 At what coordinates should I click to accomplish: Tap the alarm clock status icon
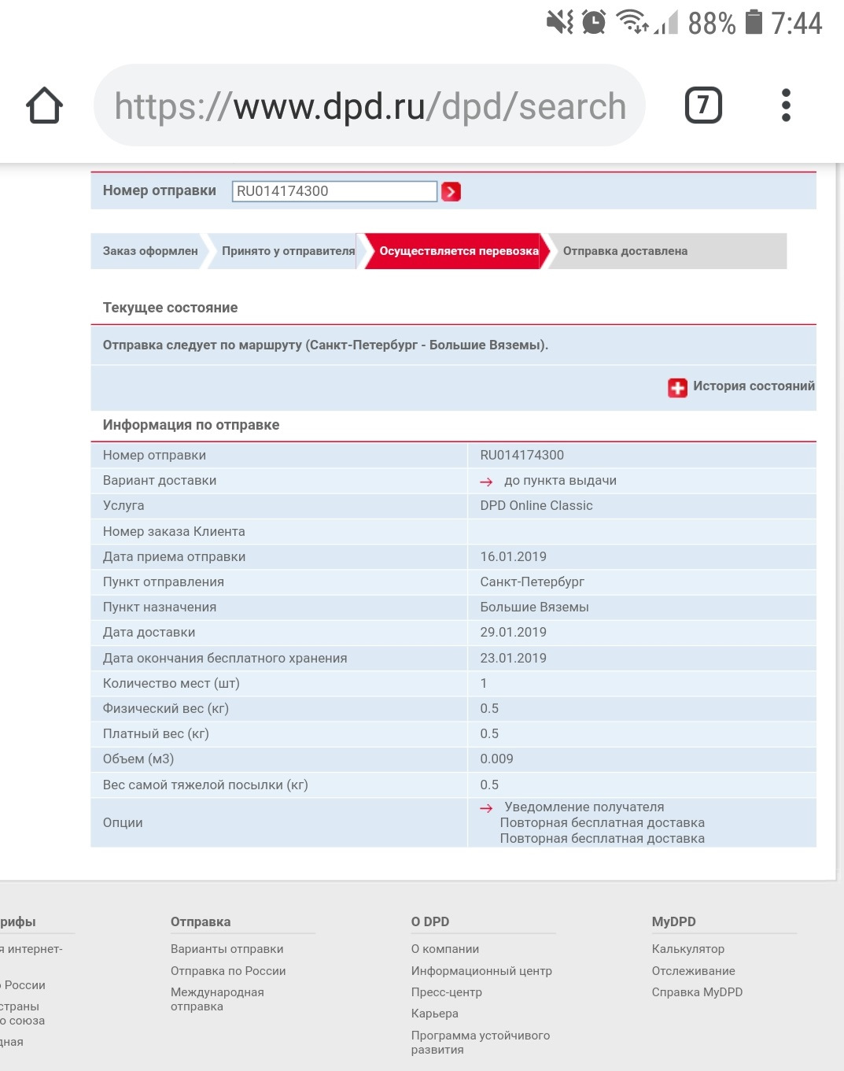point(594,22)
